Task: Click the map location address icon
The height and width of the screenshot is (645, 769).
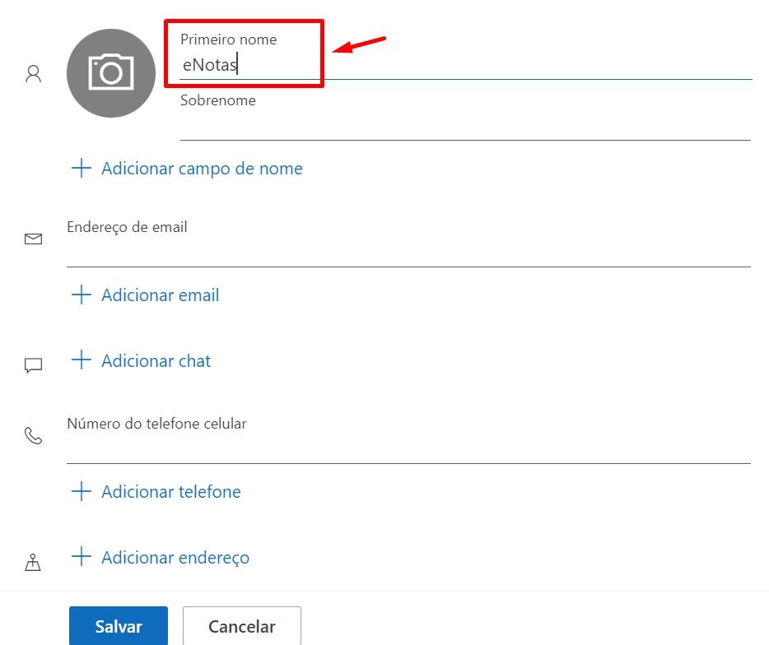Action: [x=33, y=562]
